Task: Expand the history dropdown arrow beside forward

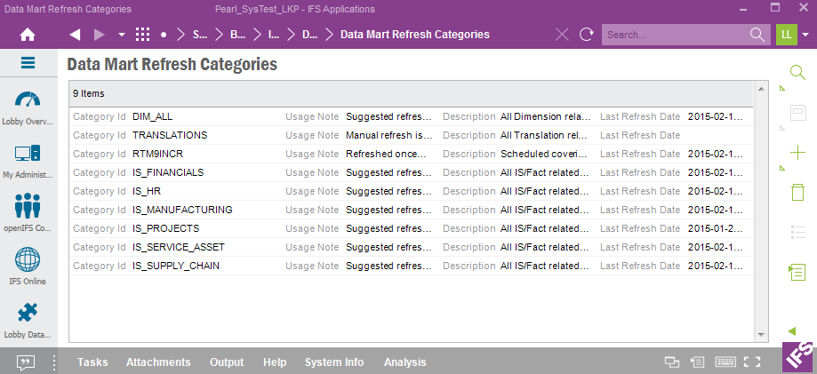Action: pos(122,35)
